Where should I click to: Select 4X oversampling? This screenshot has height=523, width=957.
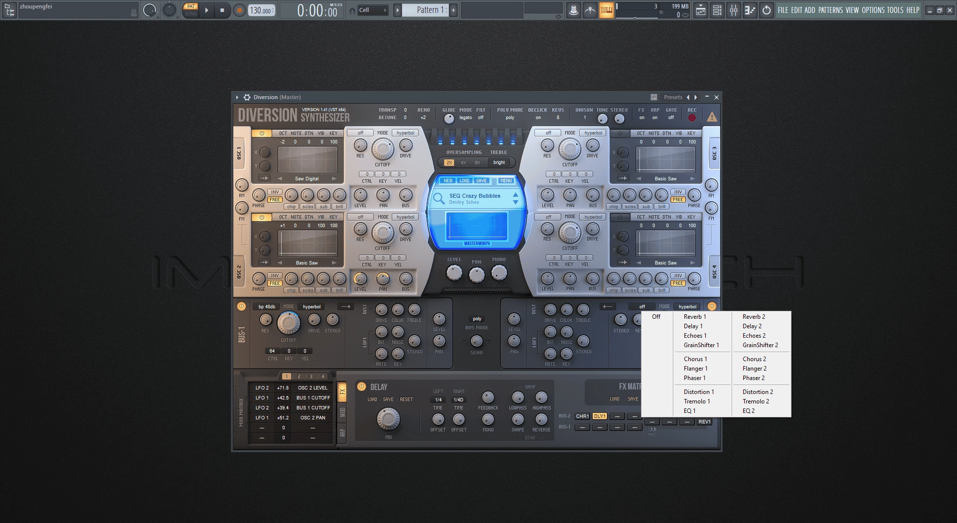tap(463, 162)
